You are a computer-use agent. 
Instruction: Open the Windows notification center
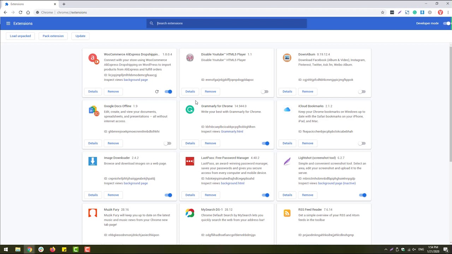point(446,249)
